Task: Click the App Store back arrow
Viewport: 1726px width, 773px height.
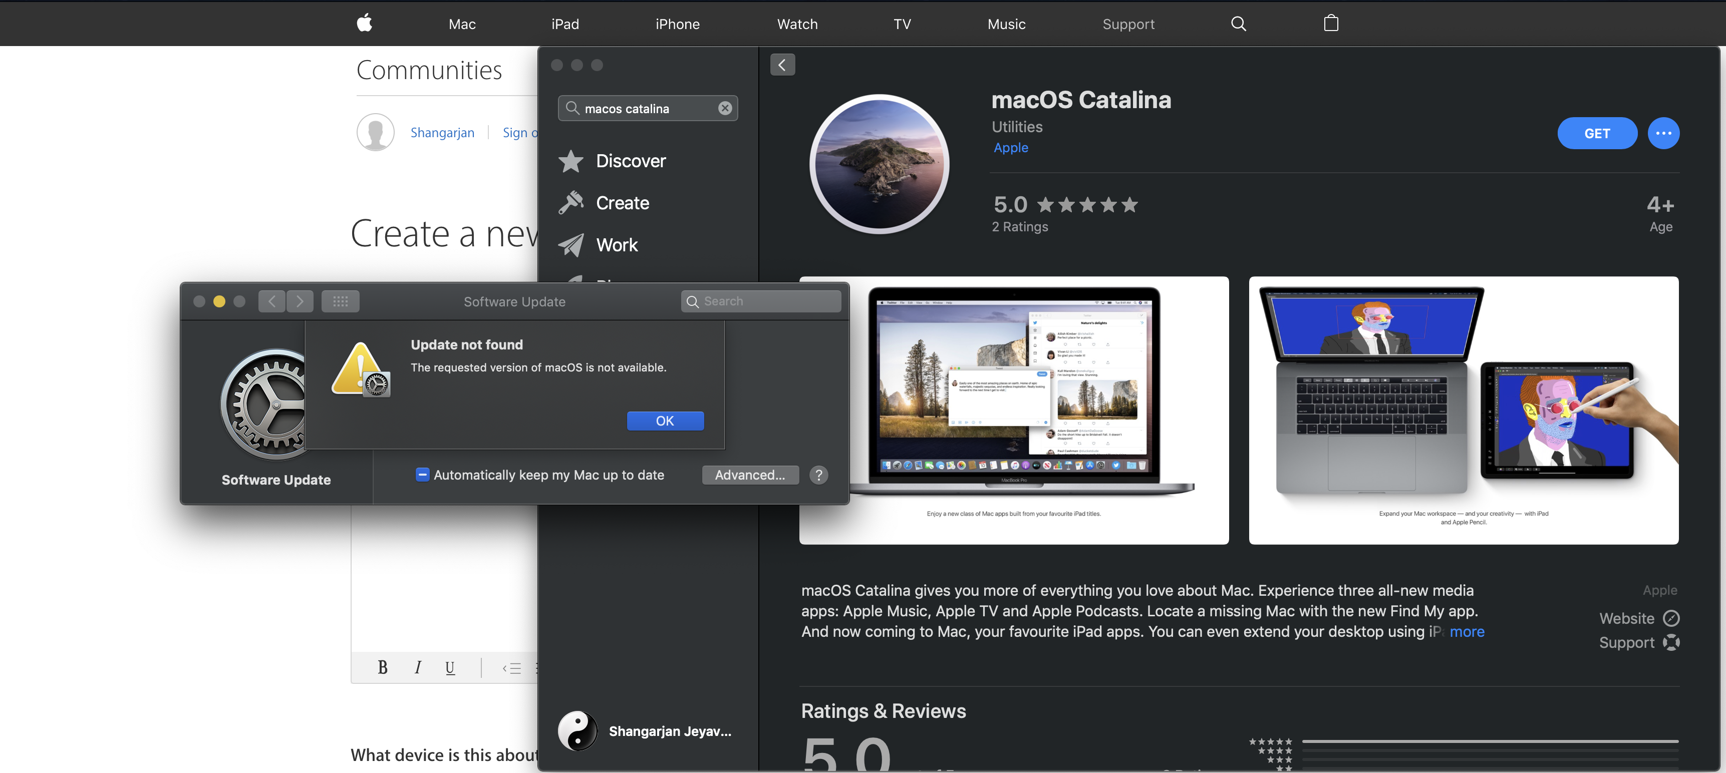Action: (782, 65)
